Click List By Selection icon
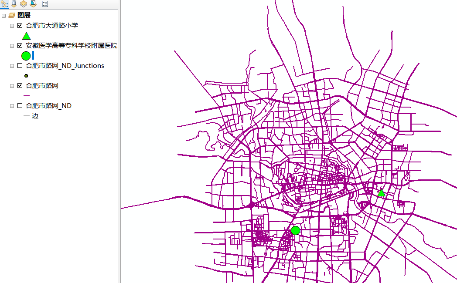Image resolution: width=457 pixels, height=283 pixels. click(33, 4)
